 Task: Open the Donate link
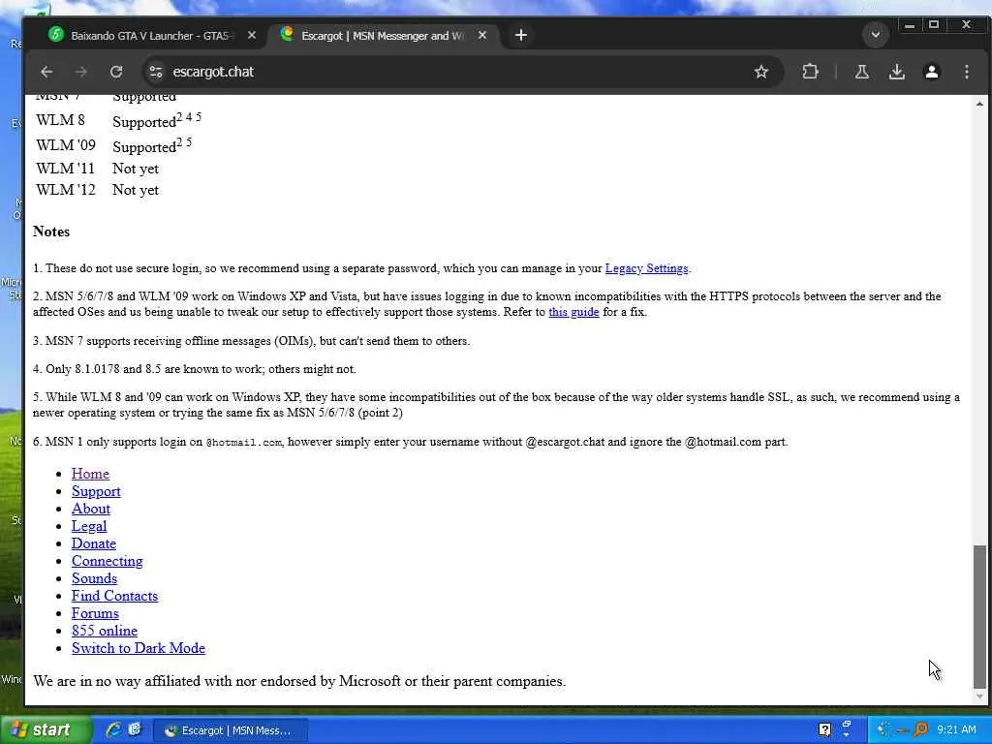pos(94,543)
